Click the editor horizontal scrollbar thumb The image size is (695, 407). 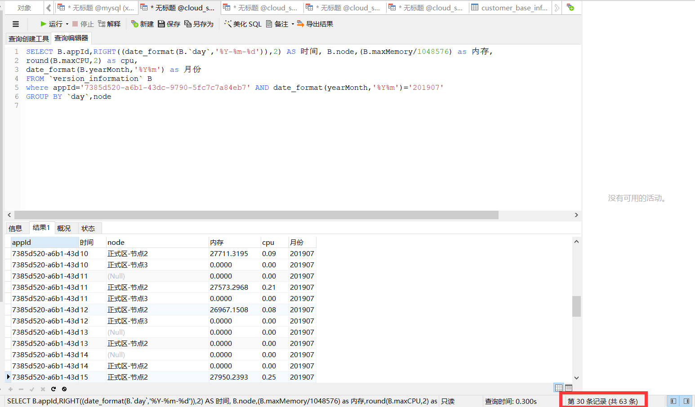[x=256, y=215]
